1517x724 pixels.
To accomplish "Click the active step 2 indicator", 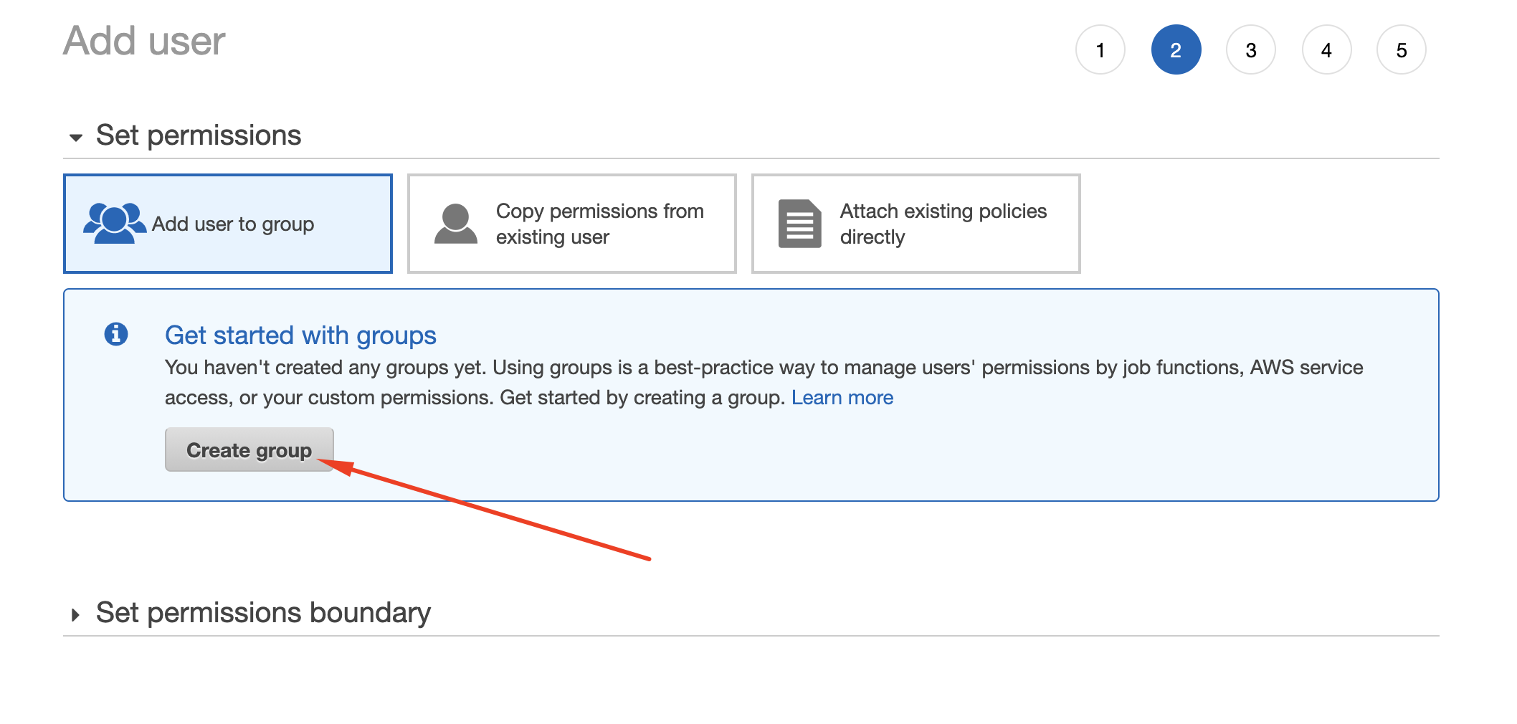I will pyautogui.click(x=1176, y=49).
